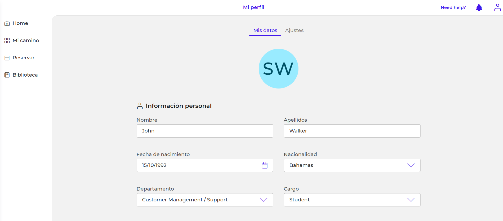Click the Reservar calendar icon
Image resolution: width=503 pixels, height=221 pixels.
[x=7, y=58]
